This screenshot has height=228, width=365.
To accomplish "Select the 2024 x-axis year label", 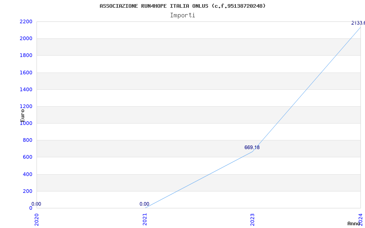I will coord(360,219).
